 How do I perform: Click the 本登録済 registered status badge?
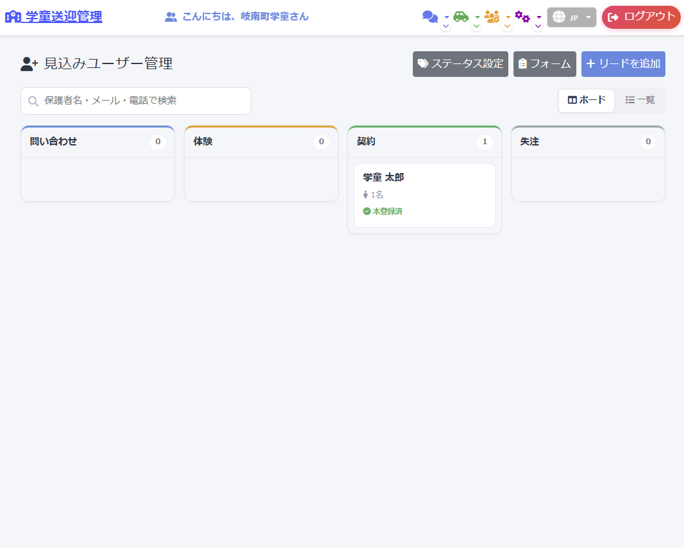point(383,211)
